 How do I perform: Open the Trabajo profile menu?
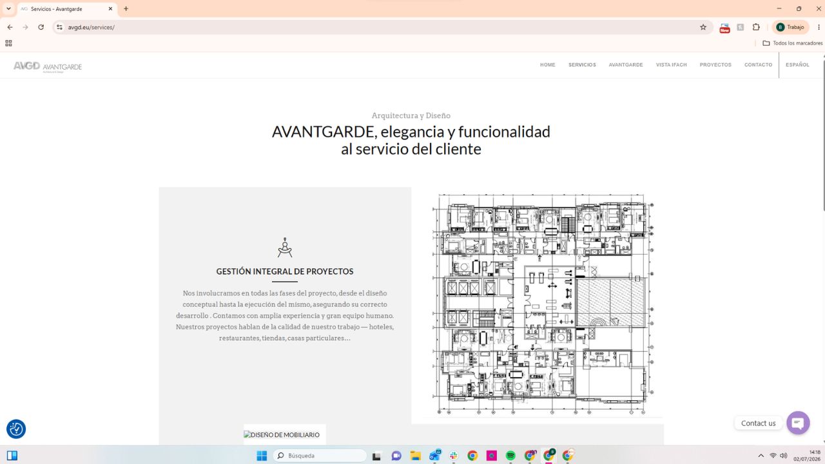click(x=790, y=27)
